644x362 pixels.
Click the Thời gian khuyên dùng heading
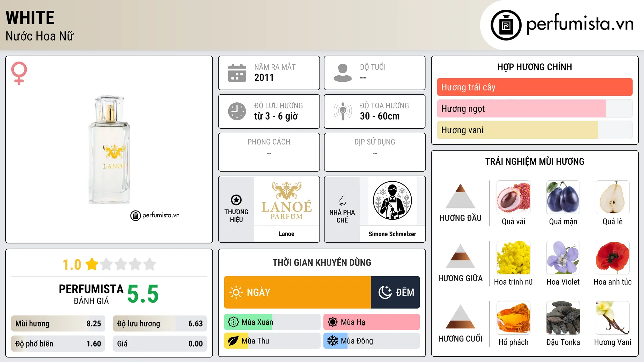(322, 262)
